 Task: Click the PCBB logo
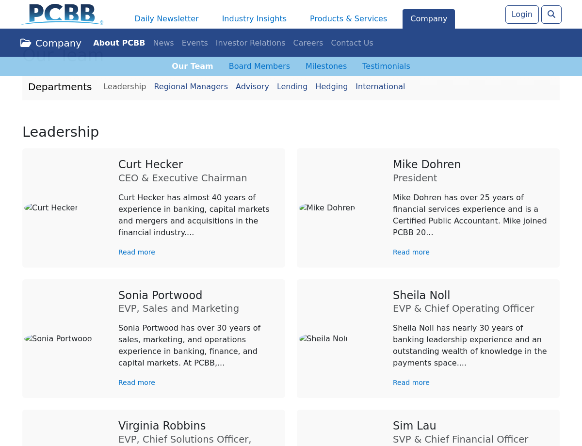pyautogui.click(x=62, y=15)
